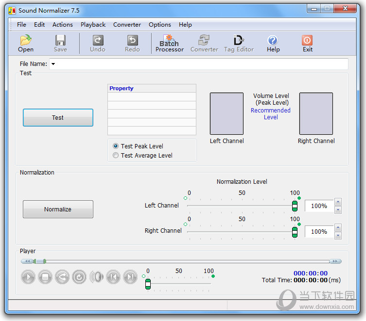Click the Sound Normalizer title bar icon

point(12,11)
